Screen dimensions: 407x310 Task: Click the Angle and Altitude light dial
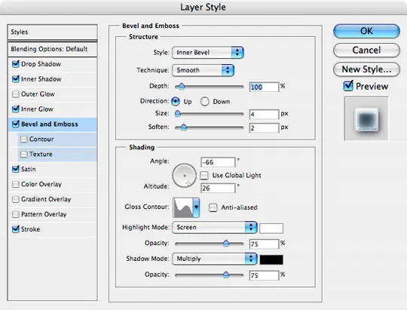pos(185,176)
